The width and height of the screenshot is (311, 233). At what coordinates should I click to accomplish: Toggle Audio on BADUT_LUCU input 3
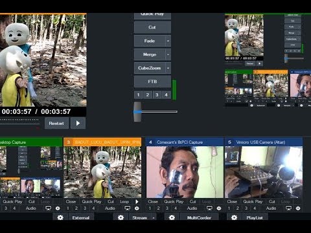point(110,208)
